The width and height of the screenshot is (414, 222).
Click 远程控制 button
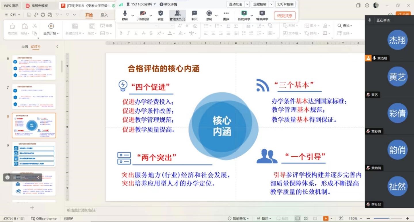260,4
